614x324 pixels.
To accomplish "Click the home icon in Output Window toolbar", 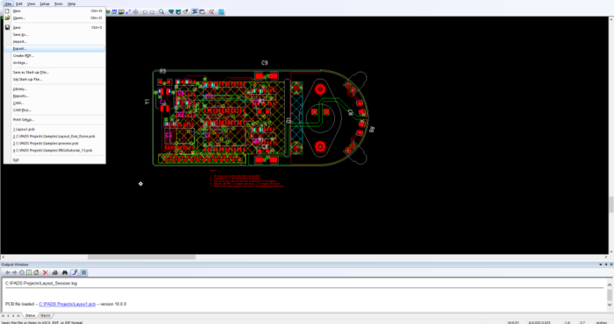I will (x=36, y=272).
